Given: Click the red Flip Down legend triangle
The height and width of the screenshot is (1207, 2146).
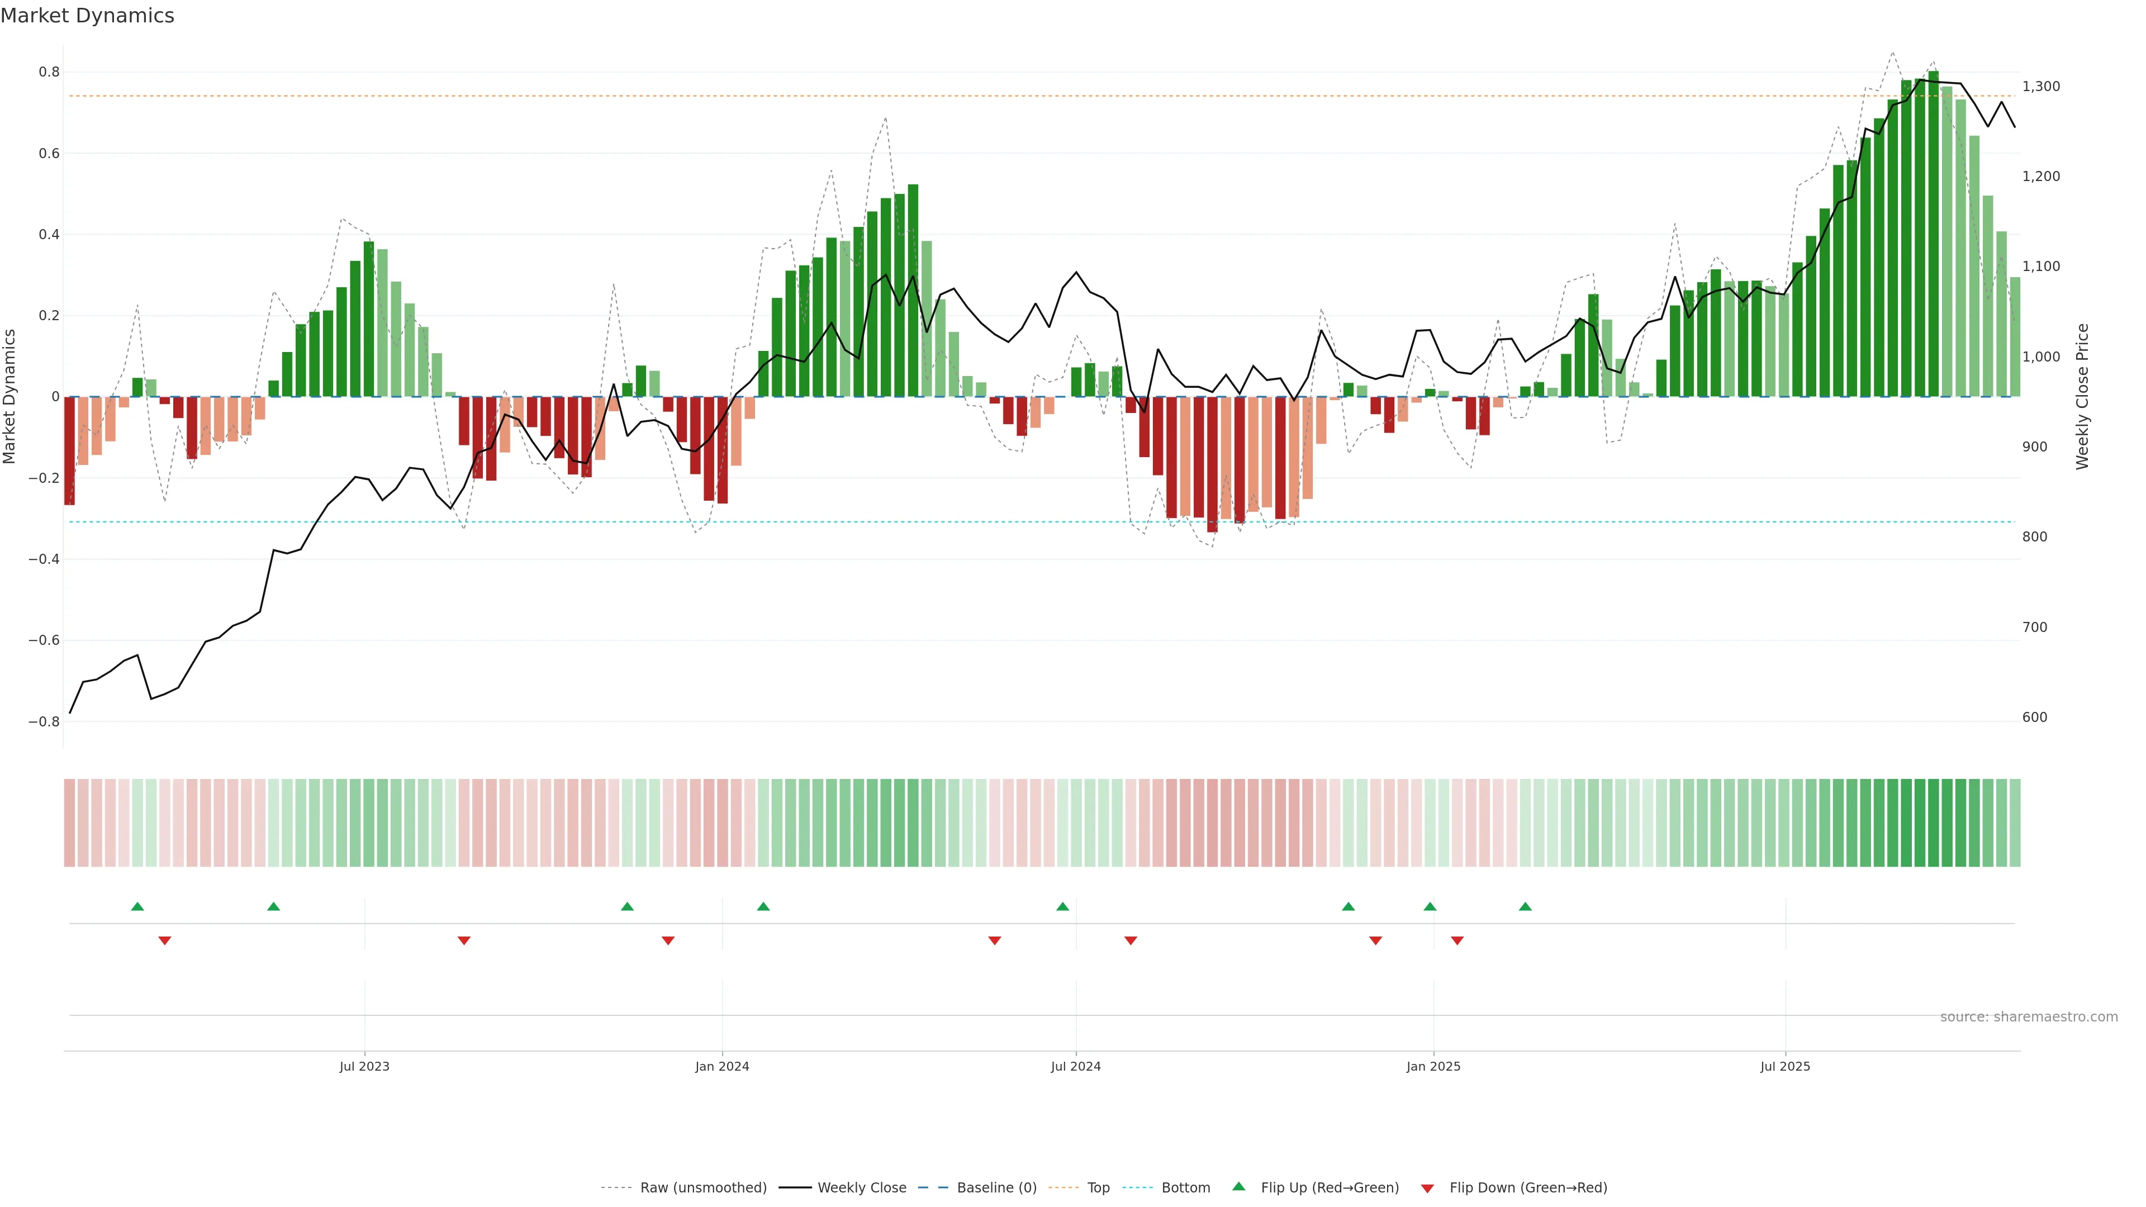Looking at the screenshot, I should [1427, 1188].
